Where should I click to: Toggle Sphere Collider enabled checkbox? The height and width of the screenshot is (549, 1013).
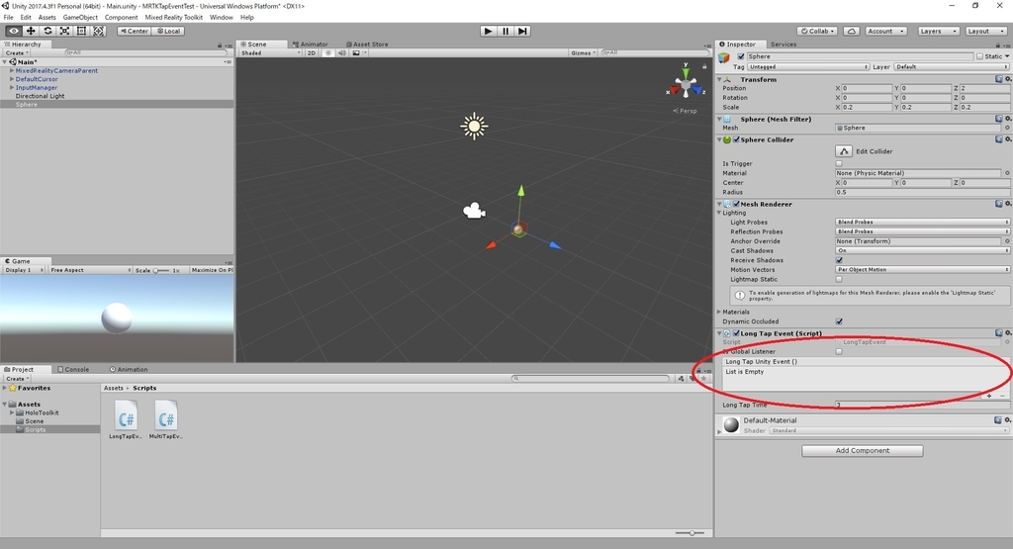[x=736, y=139]
